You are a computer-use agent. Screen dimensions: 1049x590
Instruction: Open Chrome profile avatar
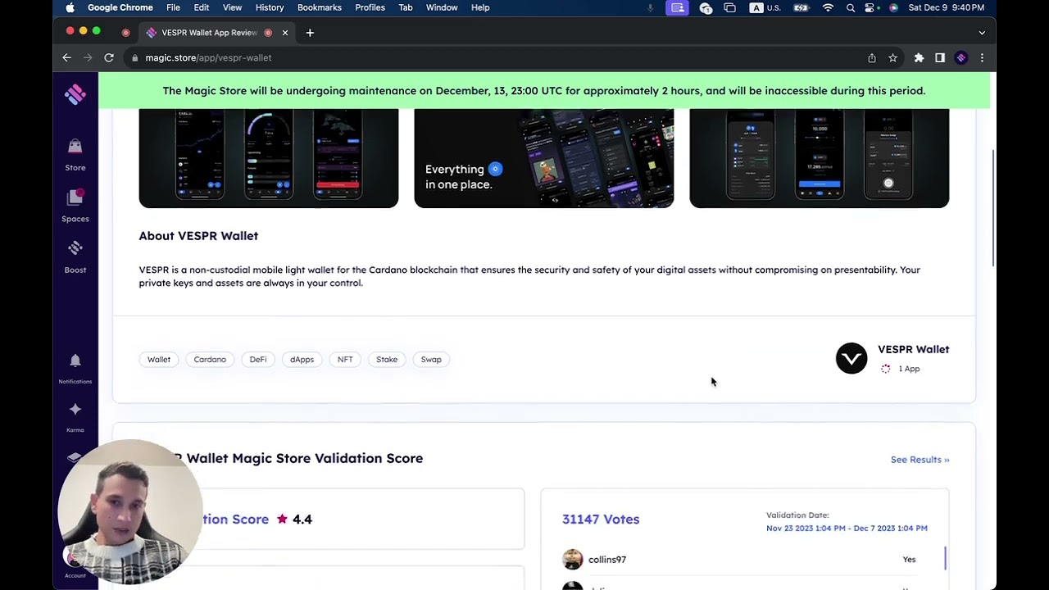pyautogui.click(x=961, y=57)
